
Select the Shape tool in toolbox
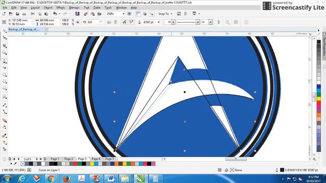pyautogui.click(x=5, y=38)
